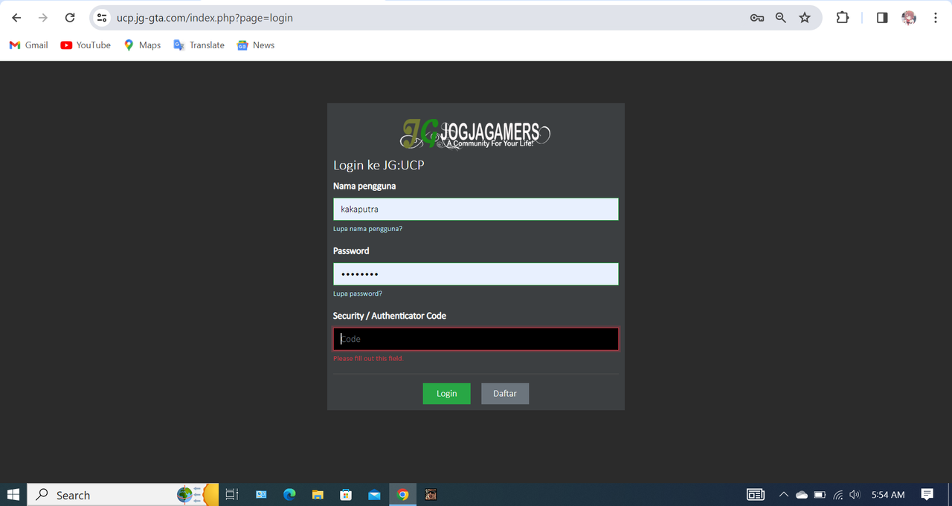Switch to Chrome on the taskbar
The image size is (952, 506).
402,495
